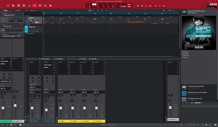Undo the last action with undo arrow
Image resolution: width=218 pixels, height=127 pixels.
169,10
